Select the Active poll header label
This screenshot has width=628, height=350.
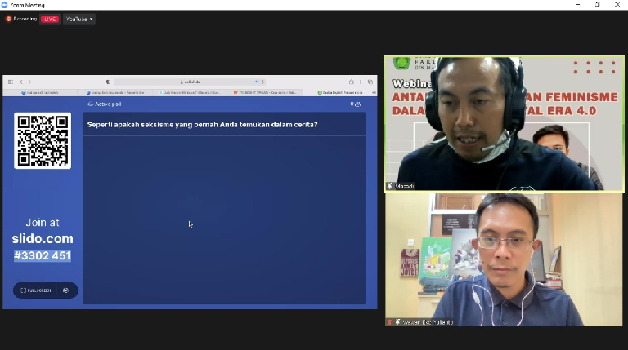[x=106, y=104]
